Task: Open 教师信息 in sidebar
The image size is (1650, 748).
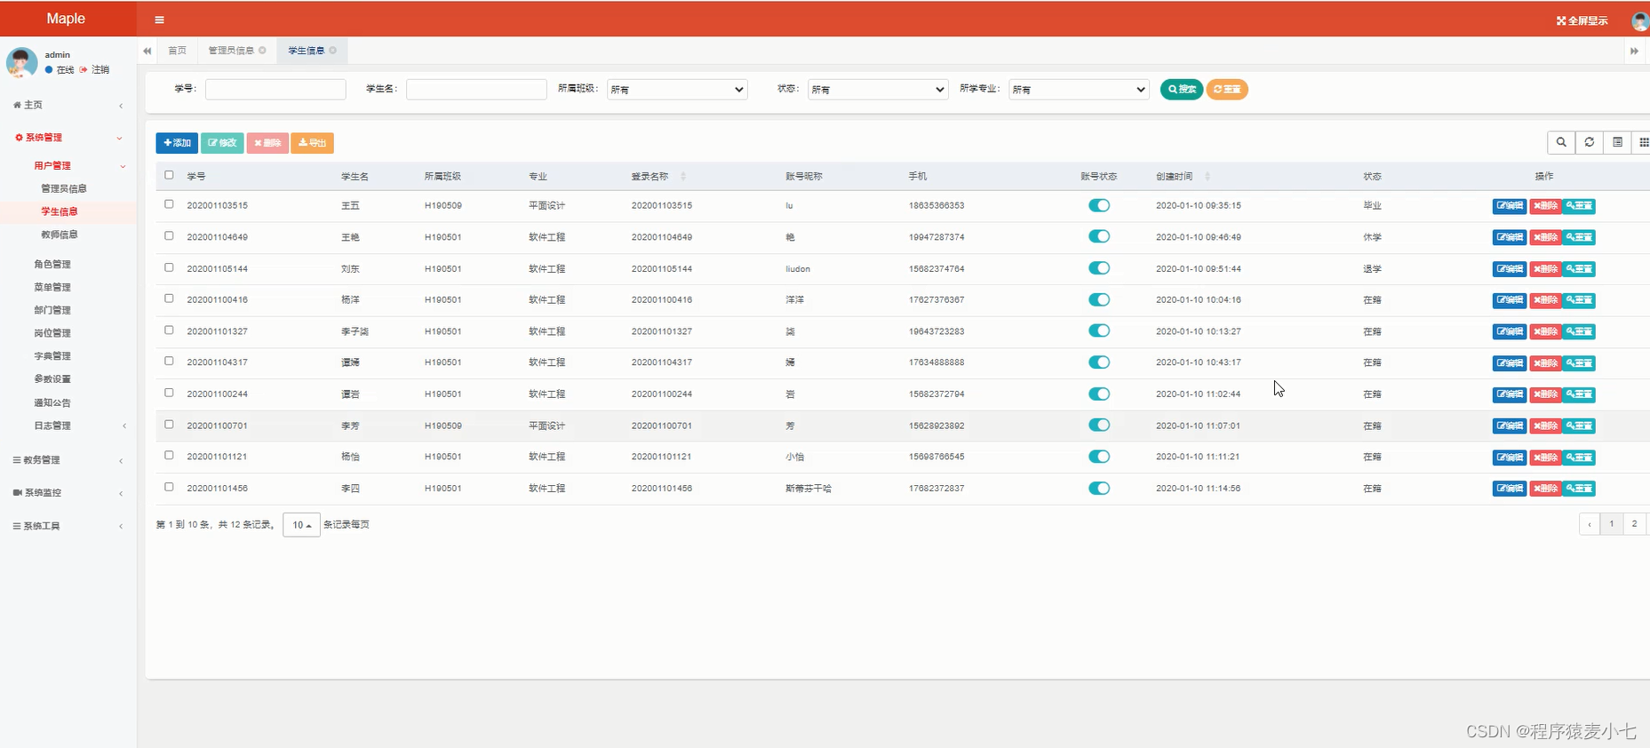Action: 60,235
